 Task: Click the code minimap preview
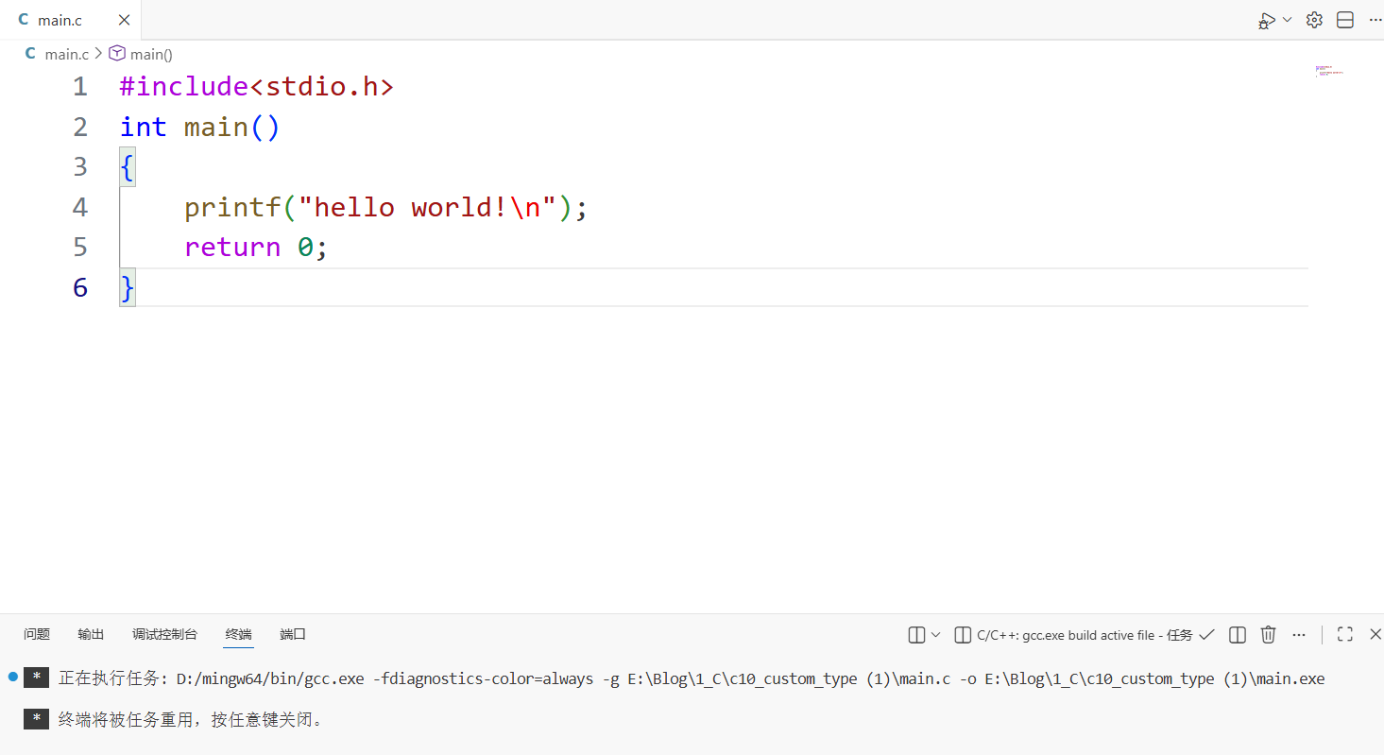click(x=1328, y=72)
